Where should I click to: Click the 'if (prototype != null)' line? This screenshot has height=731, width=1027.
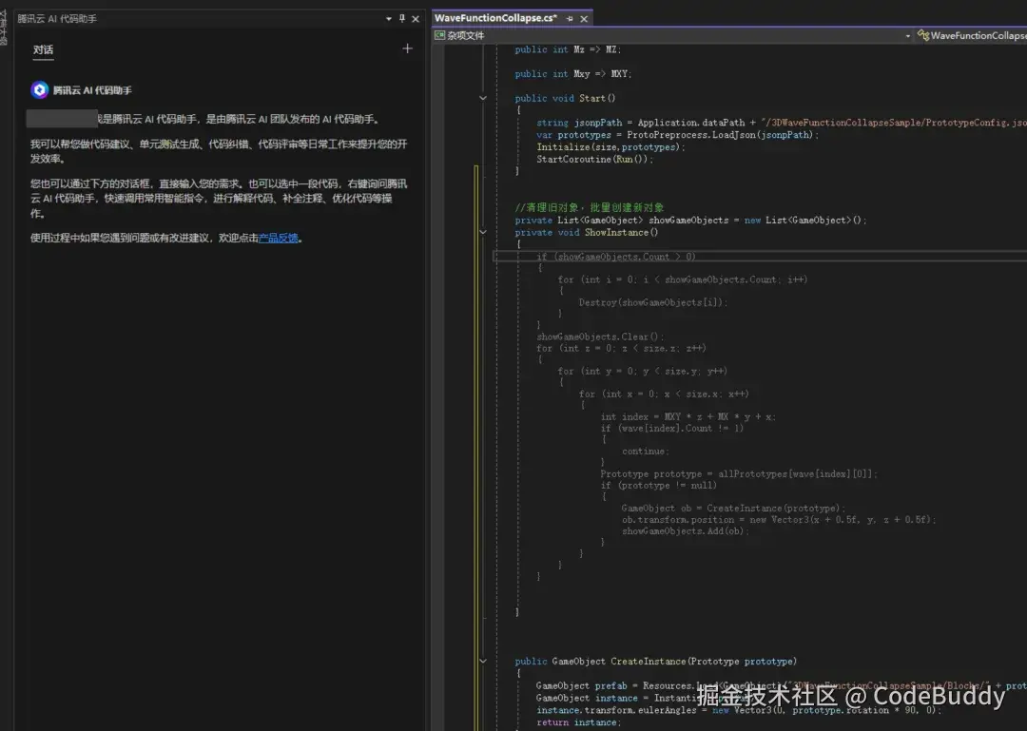(658, 486)
